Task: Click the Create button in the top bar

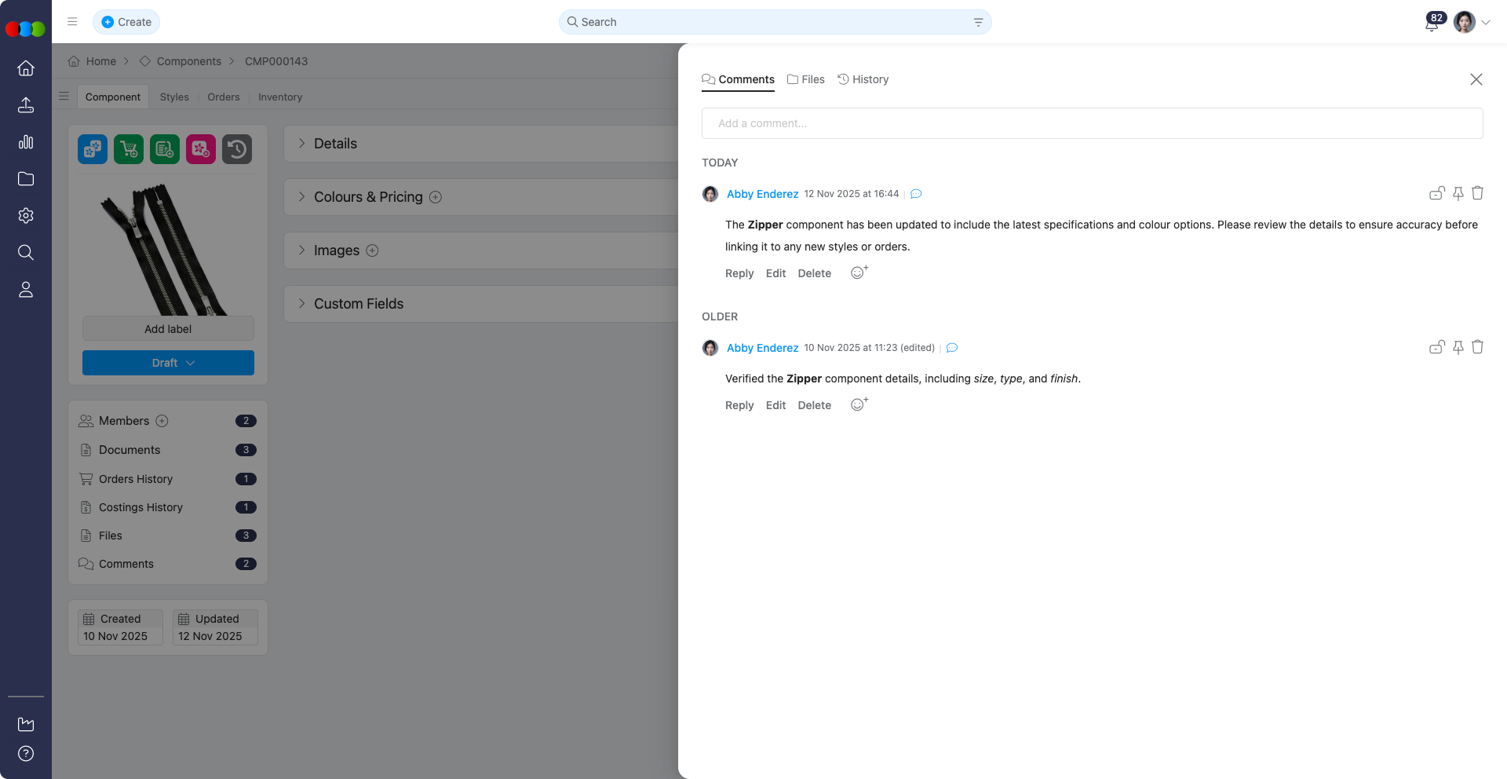Action: pos(126,22)
